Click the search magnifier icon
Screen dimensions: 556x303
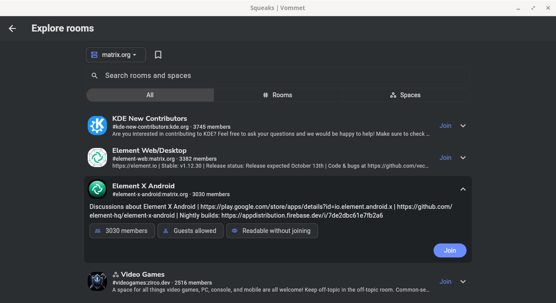pyautogui.click(x=94, y=76)
